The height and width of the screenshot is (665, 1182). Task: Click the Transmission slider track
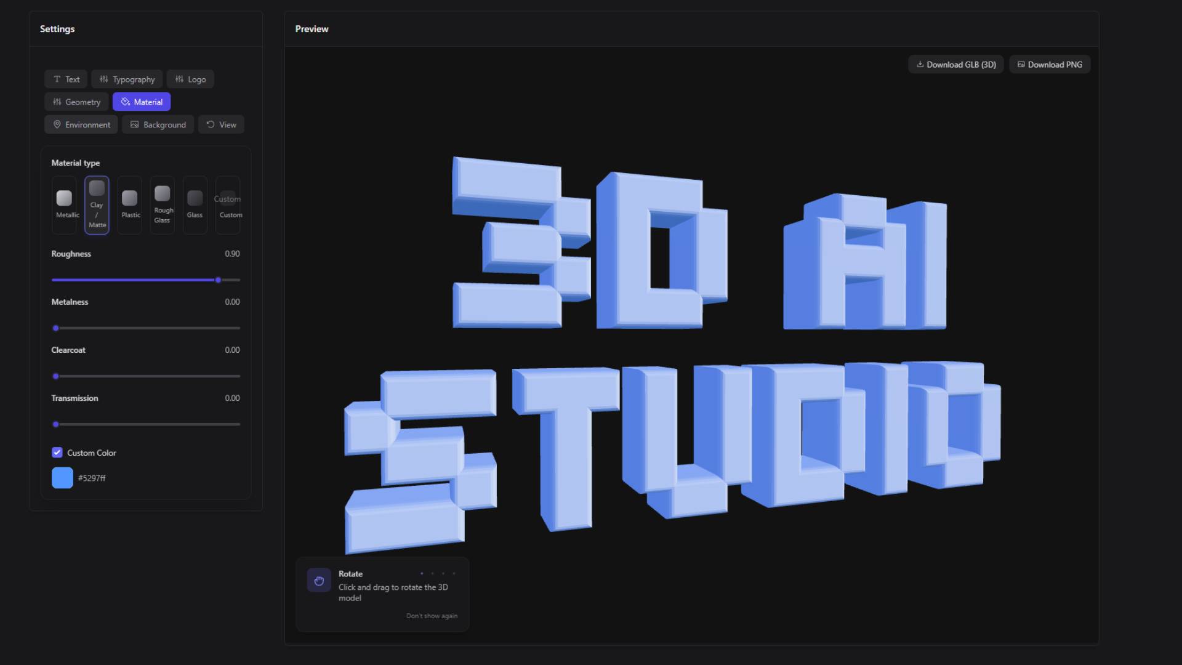coord(146,424)
